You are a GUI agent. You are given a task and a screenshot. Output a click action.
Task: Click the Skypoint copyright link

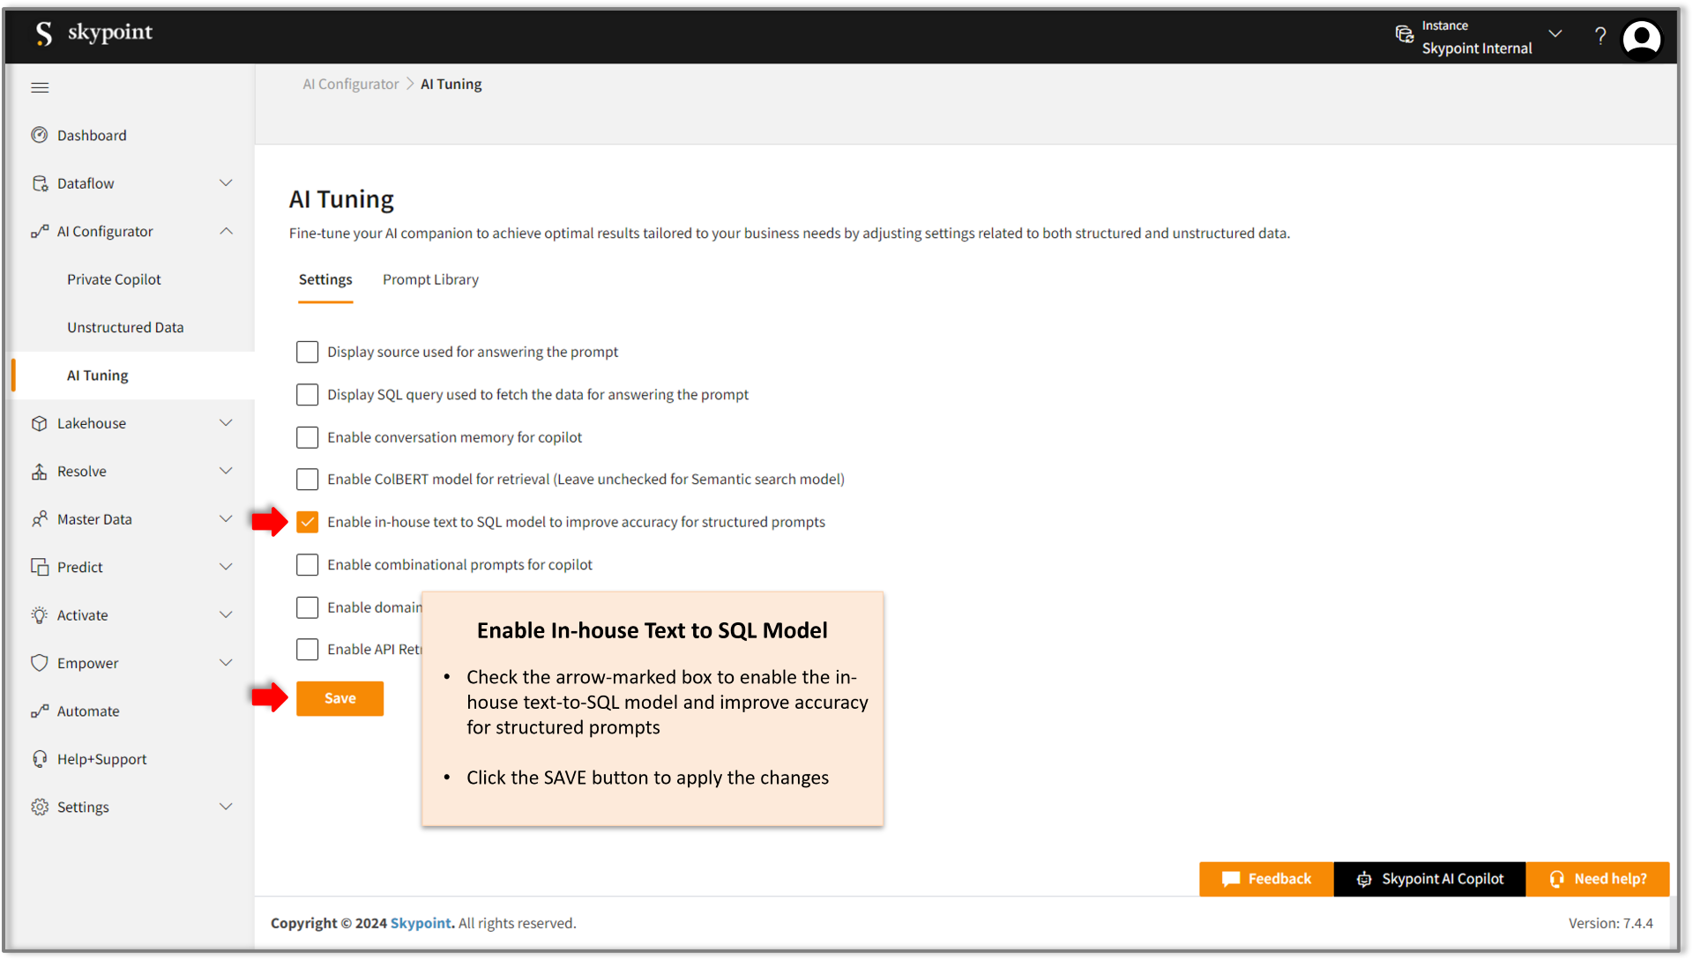pyautogui.click(x=419, y=923)
